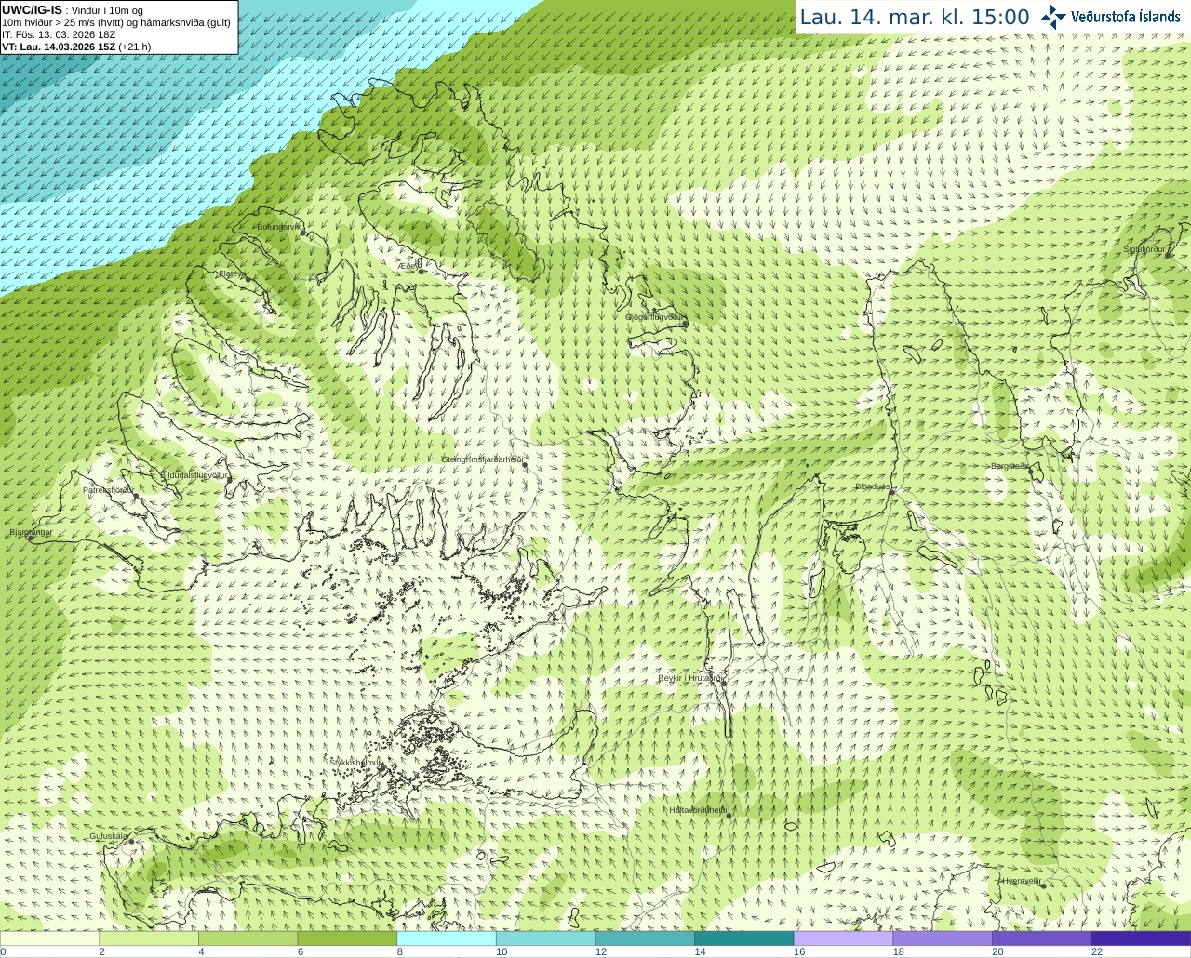Screen dimensions: 1191x958
Task: Click the 'IT: Fös. 13. 03. 2026 18Z' line
Action: 59,34
